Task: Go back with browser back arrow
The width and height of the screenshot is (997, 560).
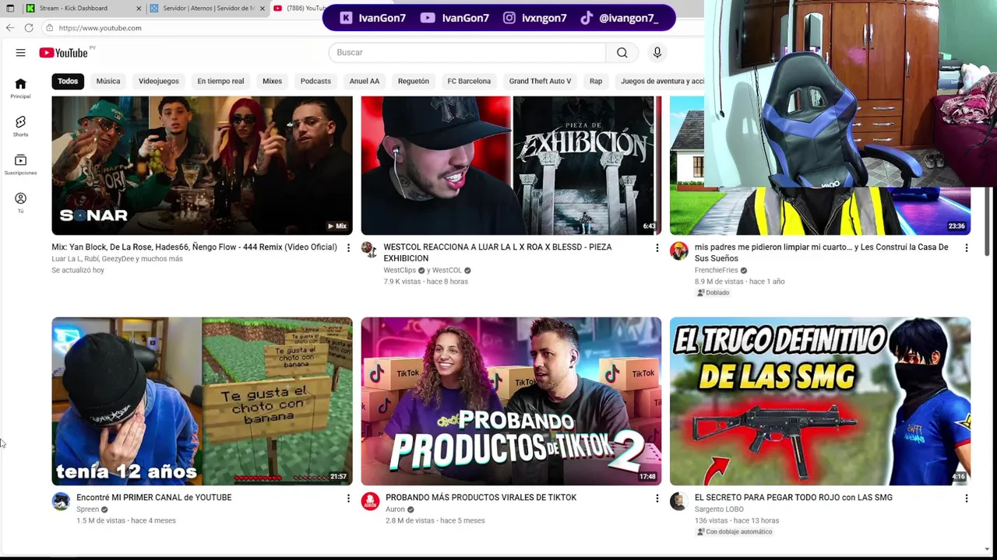Action: (x=10, y=28)
